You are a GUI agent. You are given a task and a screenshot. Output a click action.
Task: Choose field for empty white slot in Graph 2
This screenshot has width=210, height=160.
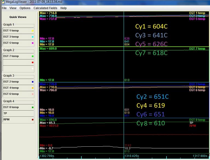[x=18, y=68]
